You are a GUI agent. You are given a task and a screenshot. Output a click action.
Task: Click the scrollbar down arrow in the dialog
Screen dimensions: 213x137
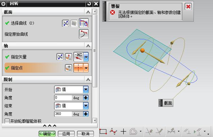95,120
